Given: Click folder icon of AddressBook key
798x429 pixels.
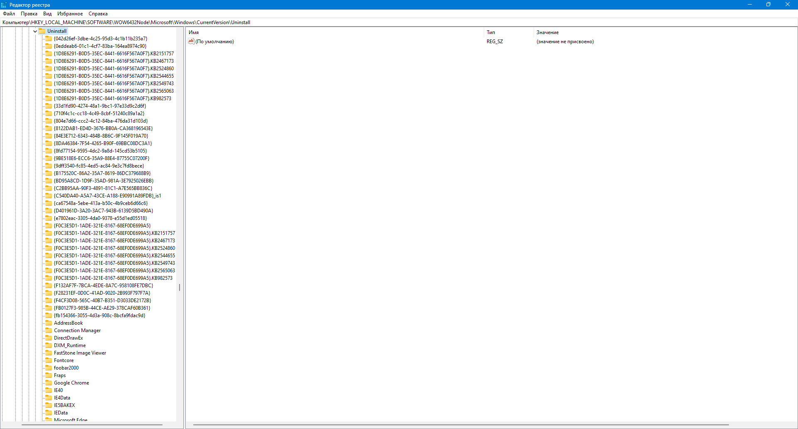Looking at the screenshot, I should pos(49,323).
